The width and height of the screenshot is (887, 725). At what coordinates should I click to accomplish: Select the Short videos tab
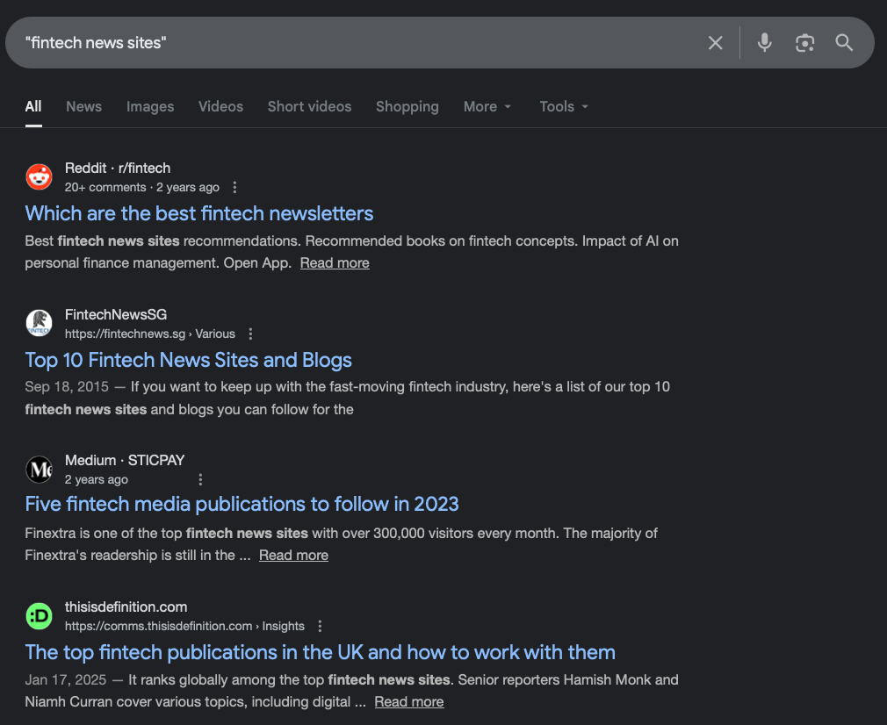click(x=309, y=106)
